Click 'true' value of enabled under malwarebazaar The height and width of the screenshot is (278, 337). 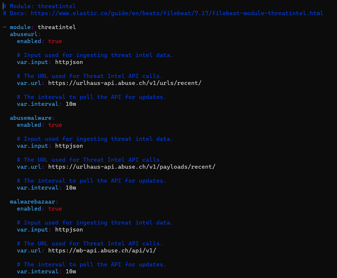(x=55, y=209)
